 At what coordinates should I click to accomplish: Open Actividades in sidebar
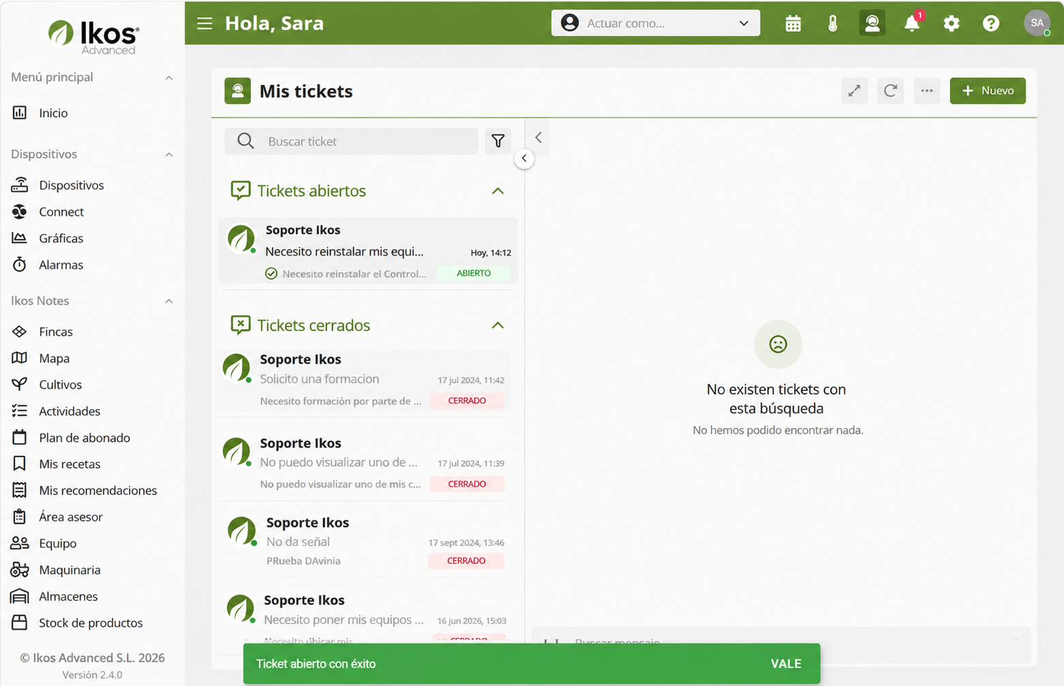click(x=69, y=411)
